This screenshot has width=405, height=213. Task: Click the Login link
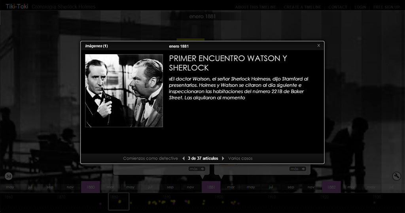[360, 7]
